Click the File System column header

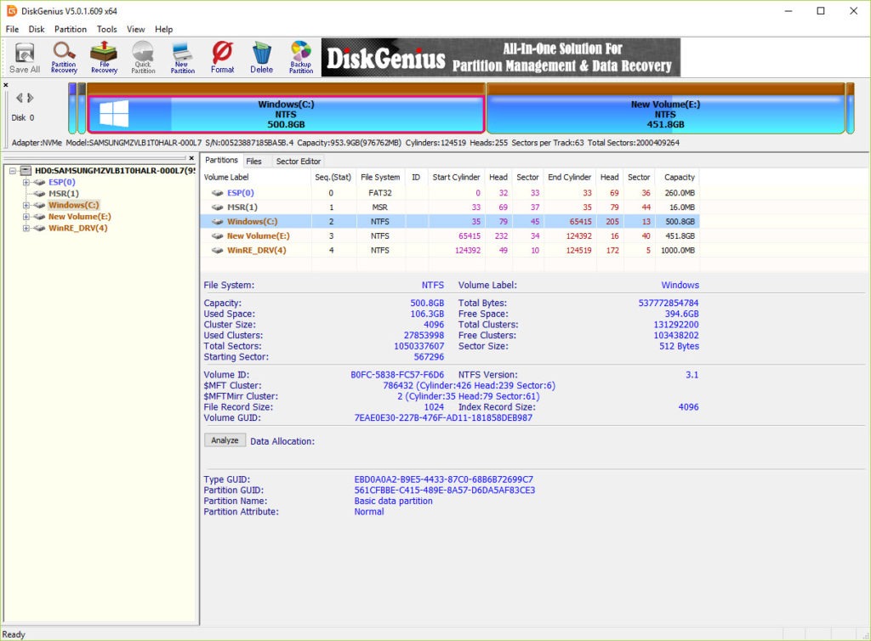380,178
